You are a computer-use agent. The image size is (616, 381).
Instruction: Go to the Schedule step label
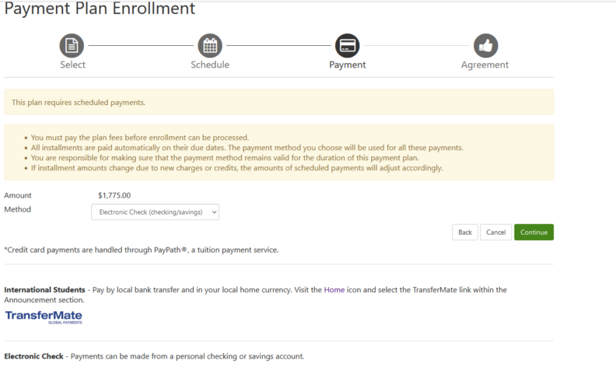coord(210,65)
